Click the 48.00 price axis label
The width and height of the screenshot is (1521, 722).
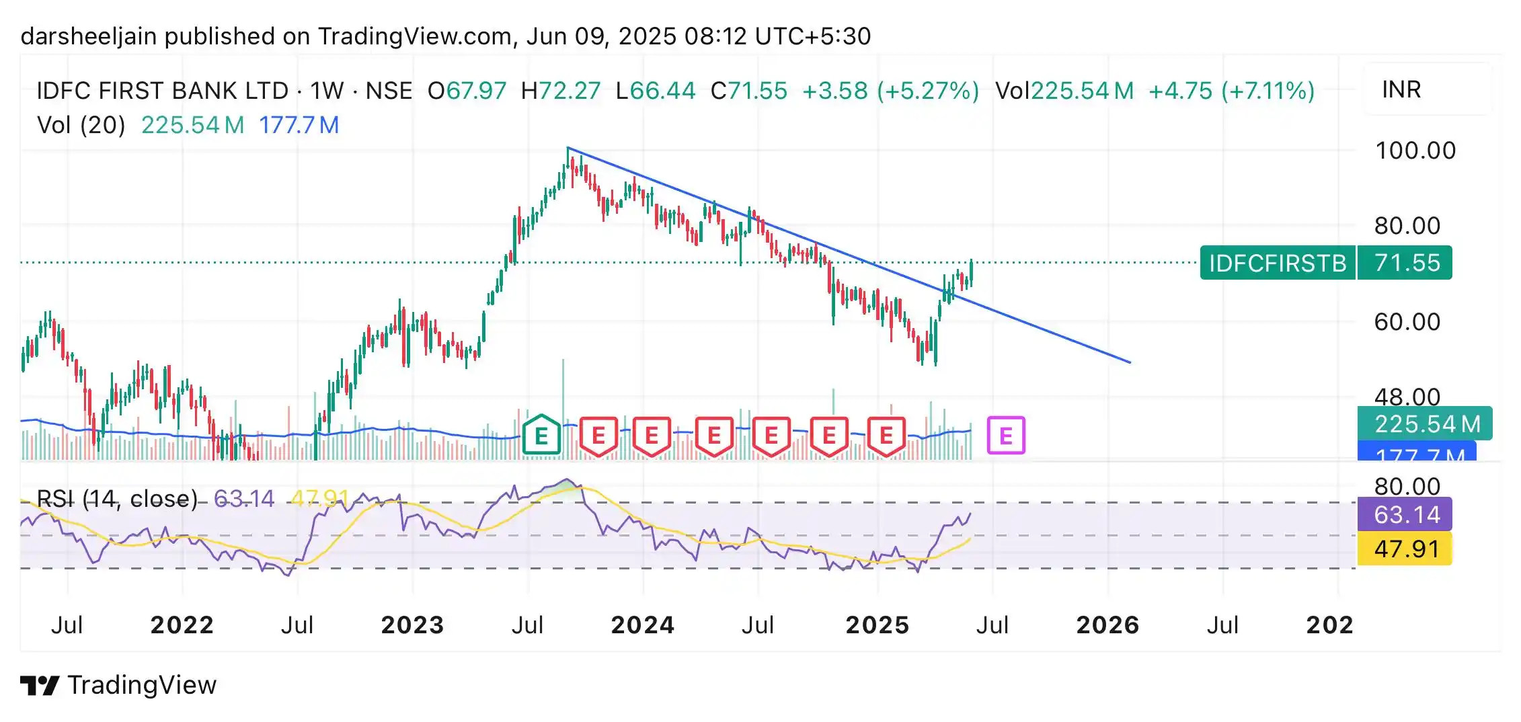[x=1407, y=396]
